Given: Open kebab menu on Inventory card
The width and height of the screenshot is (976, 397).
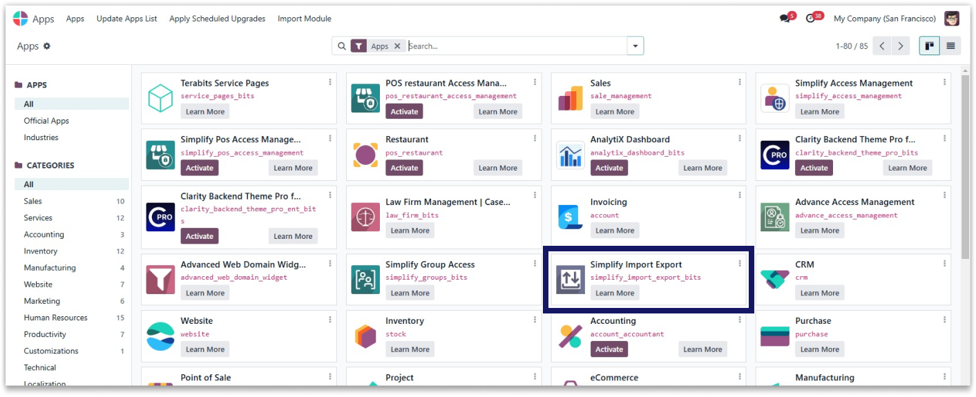Looking at the screenshot, I should coord(535,320).
